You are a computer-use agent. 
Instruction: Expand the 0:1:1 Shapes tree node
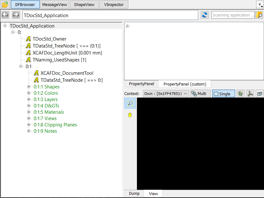coord(29,87)
